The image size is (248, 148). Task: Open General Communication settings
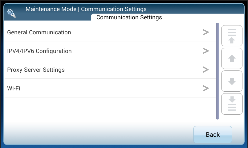39,32
